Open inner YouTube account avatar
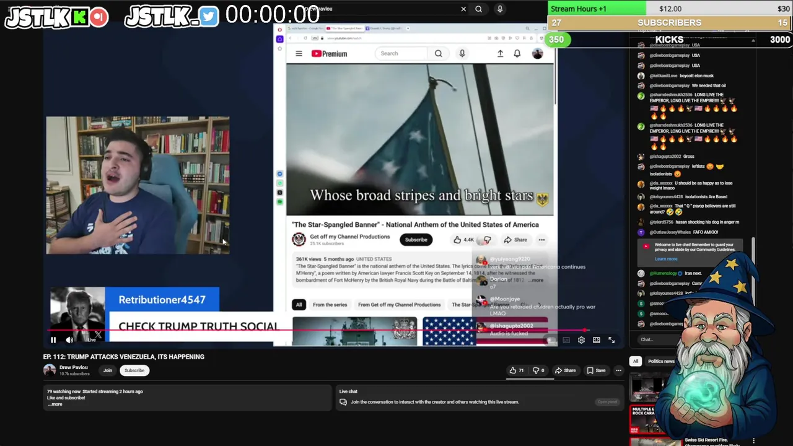 click(x=537, y=53)
